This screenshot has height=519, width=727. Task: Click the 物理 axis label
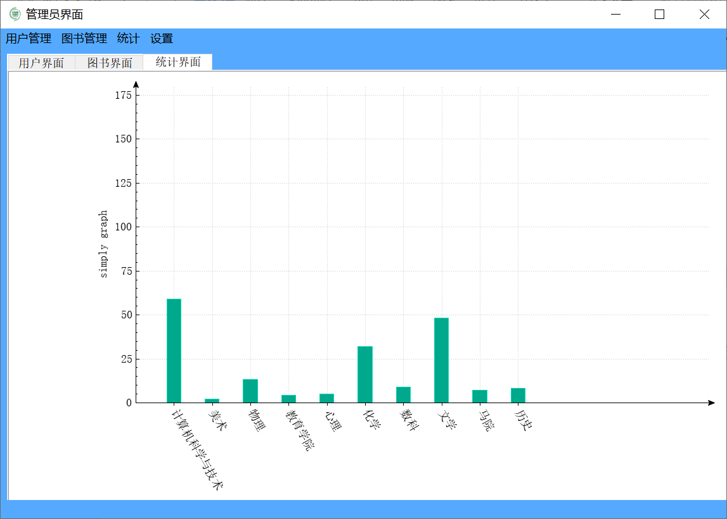click(257, 420)
